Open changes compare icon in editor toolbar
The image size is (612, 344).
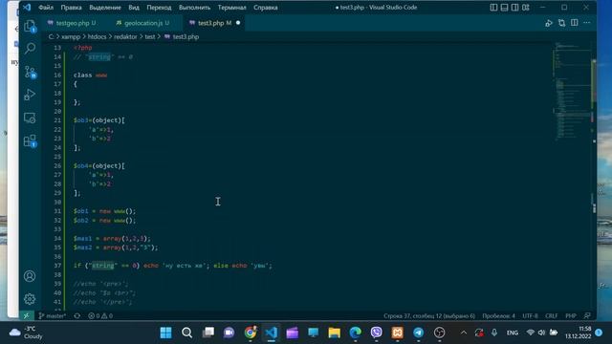click(561, 23)
